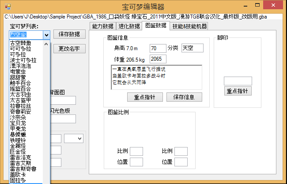This screenshot has width=287, height=184.
Task: Close the 宝可梦编辑器 window
Action: coord(273,5)
